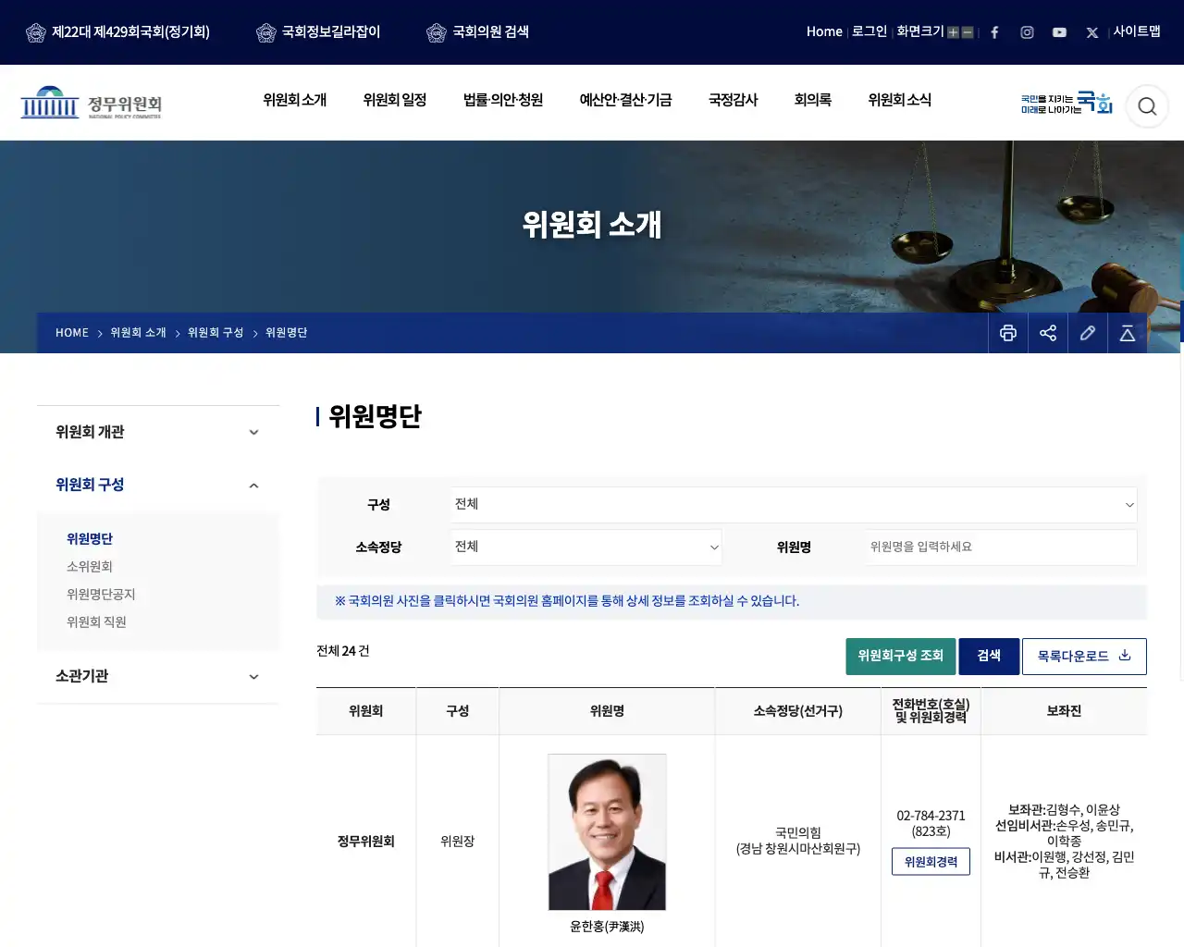The width and height of the screenshot is (1184, 947).
Task: Open 법률·의안·청원 menu
Action: (x=503, y=100)
